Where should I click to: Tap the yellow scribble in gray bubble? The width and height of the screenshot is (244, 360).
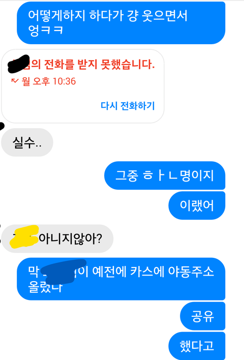click(24, 237)
